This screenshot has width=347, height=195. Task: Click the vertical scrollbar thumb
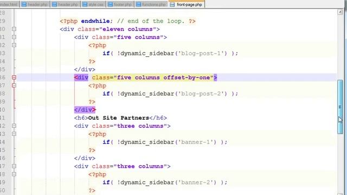point(340,107)
